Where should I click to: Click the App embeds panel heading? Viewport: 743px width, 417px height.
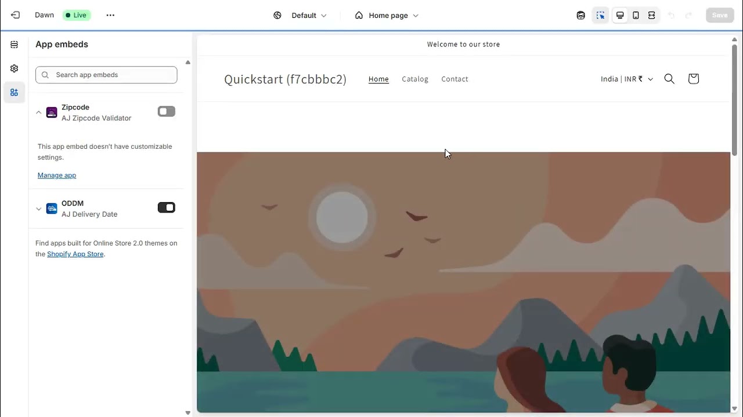(62, 44)
